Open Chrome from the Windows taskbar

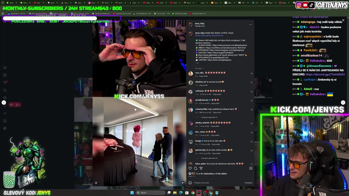(x=193, y=193)
